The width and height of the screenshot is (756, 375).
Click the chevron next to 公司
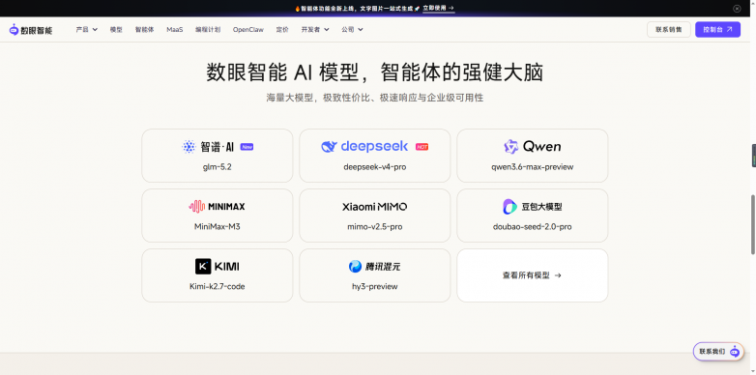(361, 29)
